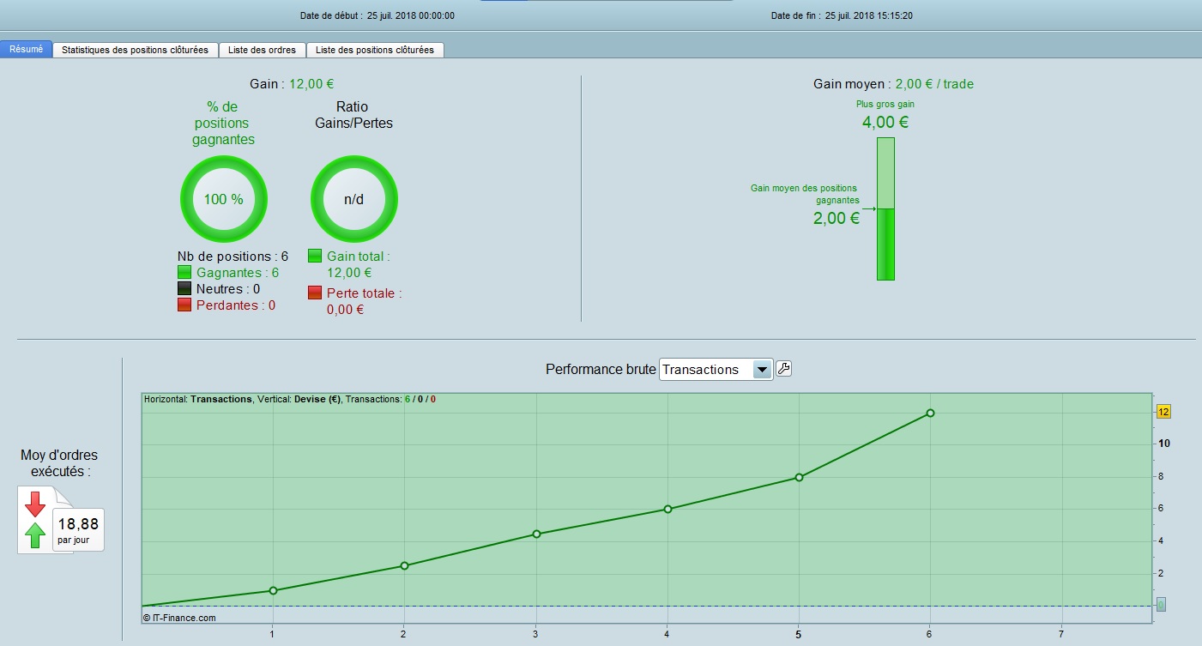This screenshot has height=646, width=1202.
Task: Click the 100 % winning positions donut
Action: [223, 199]
